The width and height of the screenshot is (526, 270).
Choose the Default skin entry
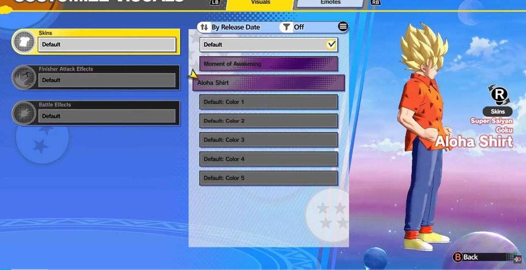[x=269, y=44]
